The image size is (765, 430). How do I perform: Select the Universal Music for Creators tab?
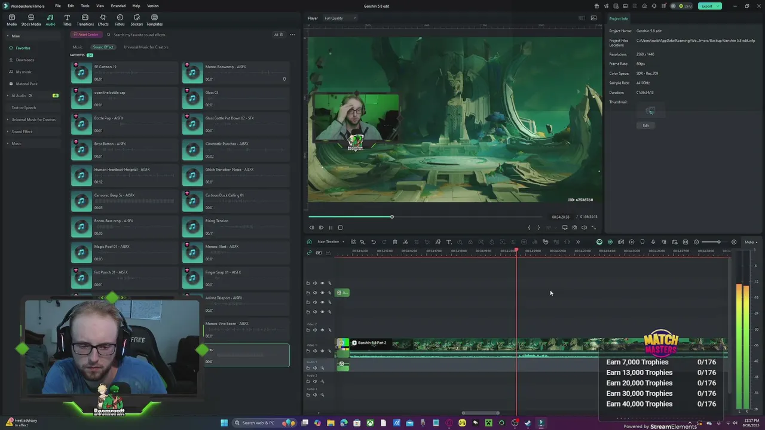tap(146, 47)
